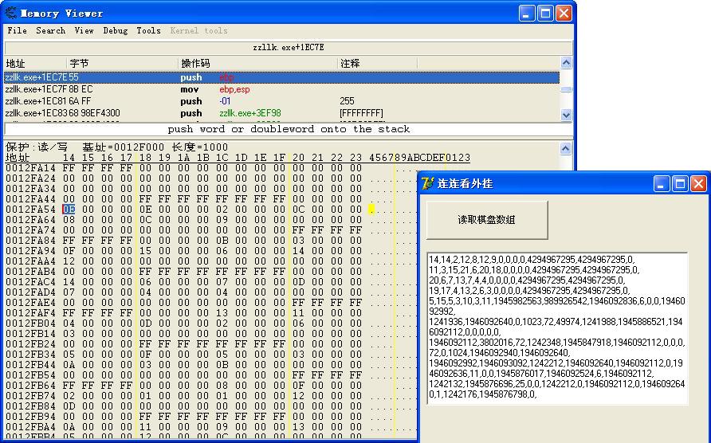Click hex row address 0012FA94

click(x=30, y=251)
